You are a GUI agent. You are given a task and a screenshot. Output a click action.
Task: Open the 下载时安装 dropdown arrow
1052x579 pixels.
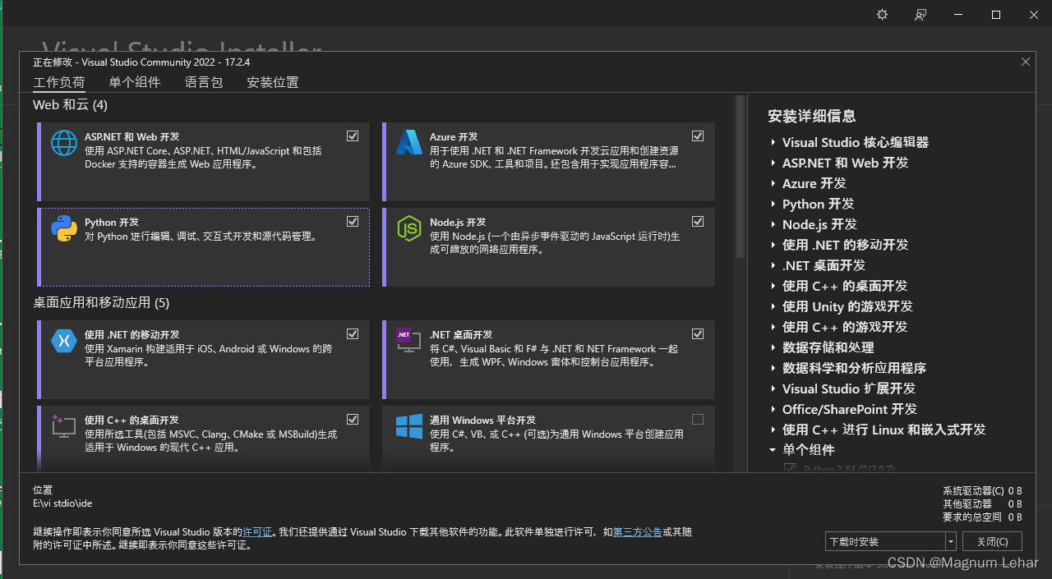(951, 541)
